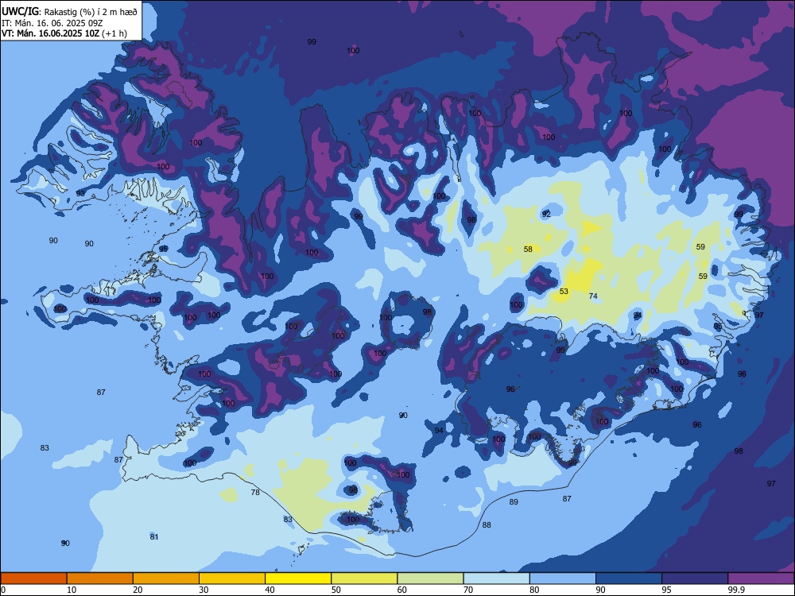Click the humidity value 58 on the map

[x=529, y=249]
